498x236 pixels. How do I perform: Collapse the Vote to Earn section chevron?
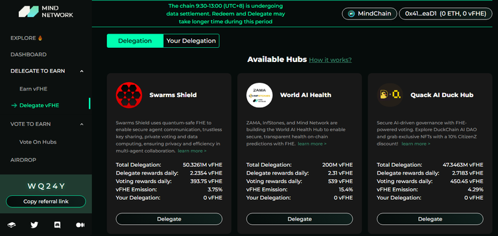(82, 124)
